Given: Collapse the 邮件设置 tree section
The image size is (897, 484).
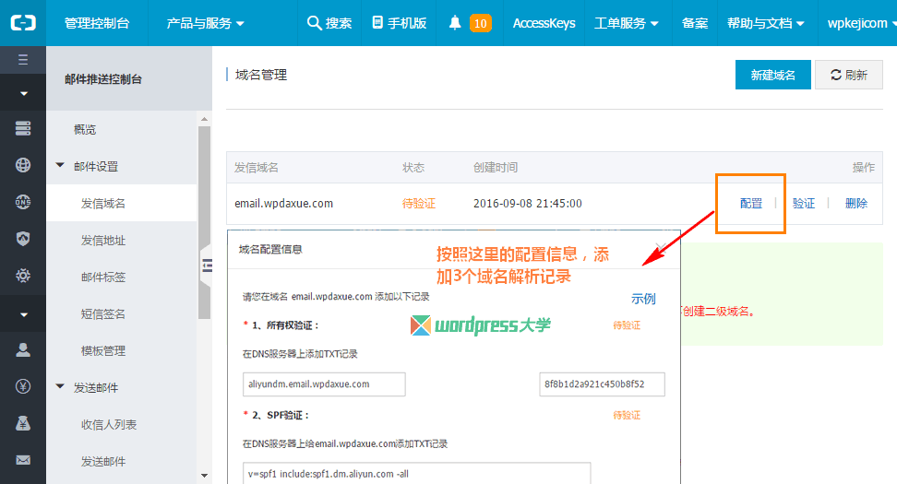Looking at the screenshot, I should [61, 166].
